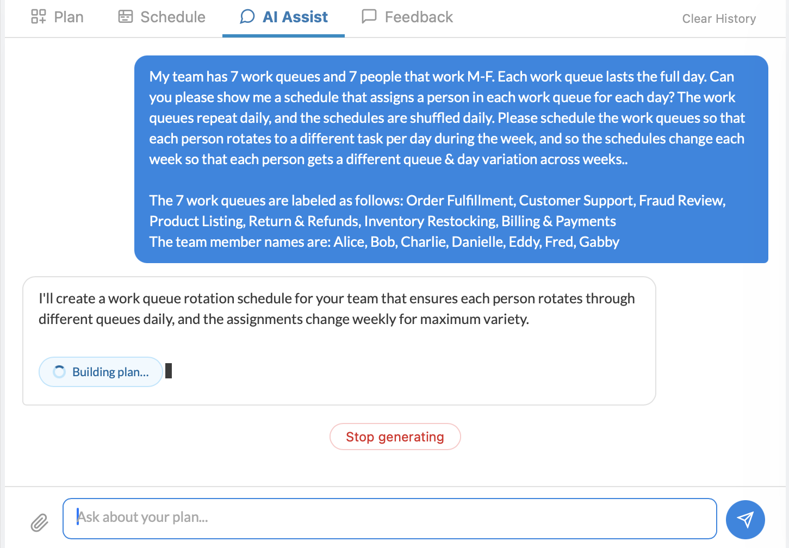Click the first paragraph of the blue user message
The image size is (789, 548).
point(446,118)
